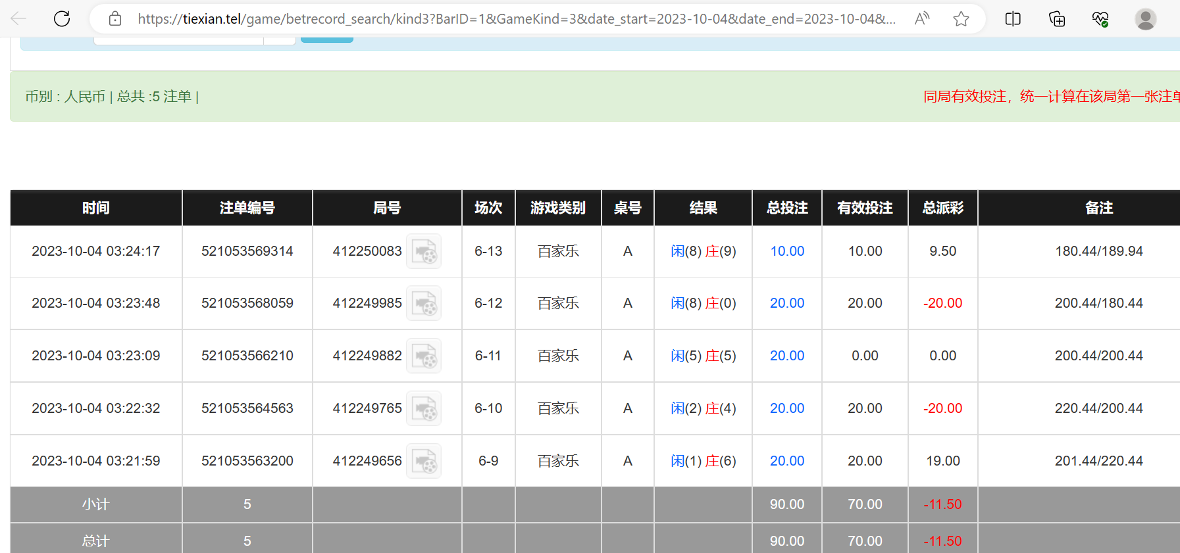The height and width of the screenshot is (553, 1180).
Task: Open replay icon beside round 412249882
Action: pos(424,356)
